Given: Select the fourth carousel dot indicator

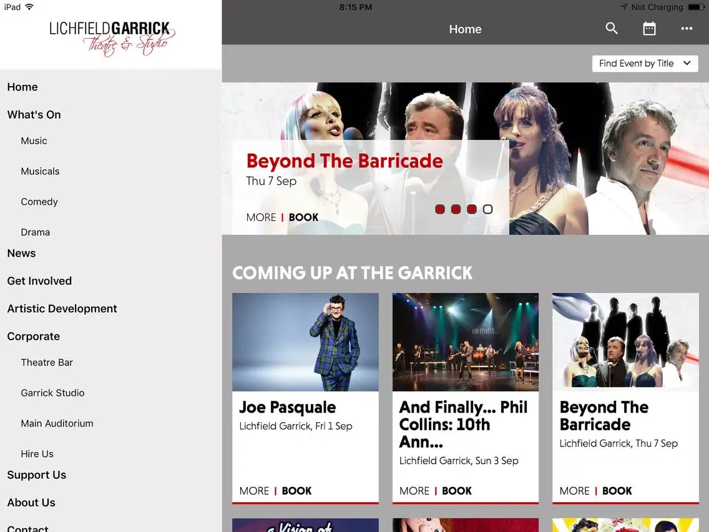Looking at the screenshot, I should click(x=487, y=209).
